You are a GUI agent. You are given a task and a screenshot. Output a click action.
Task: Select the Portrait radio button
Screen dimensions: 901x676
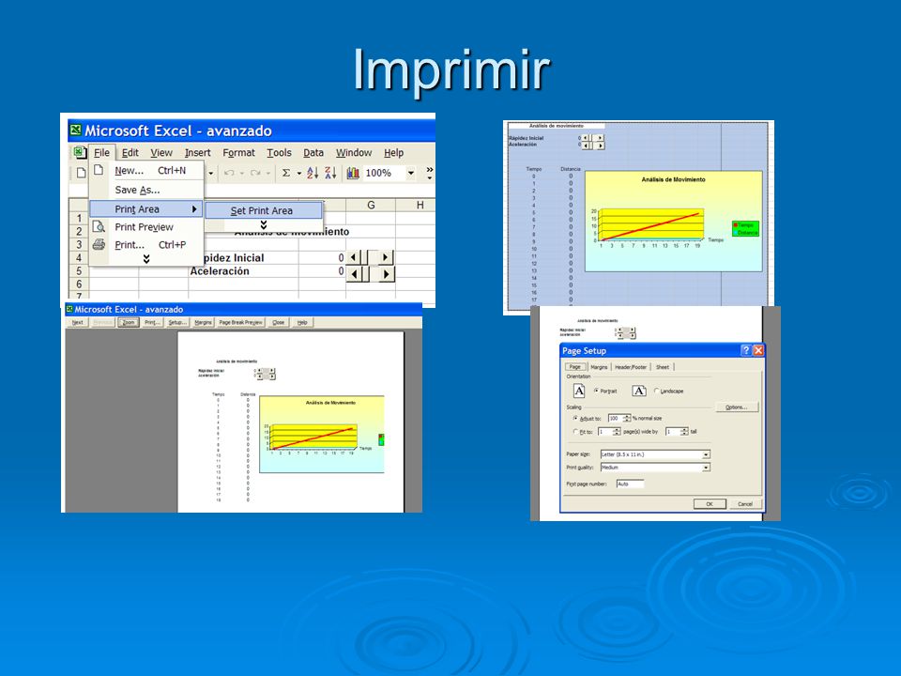(596, 391)
